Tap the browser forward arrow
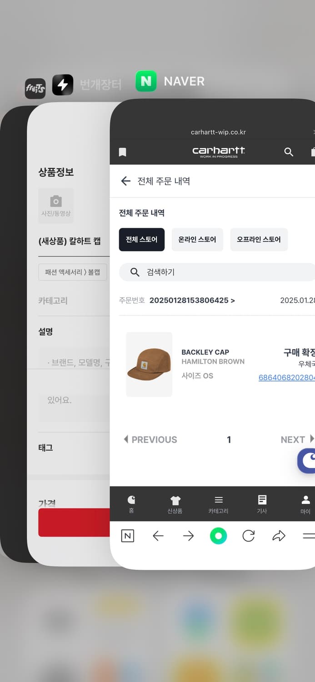This screenshot has height=682, width=315. [x=188, y=536]
